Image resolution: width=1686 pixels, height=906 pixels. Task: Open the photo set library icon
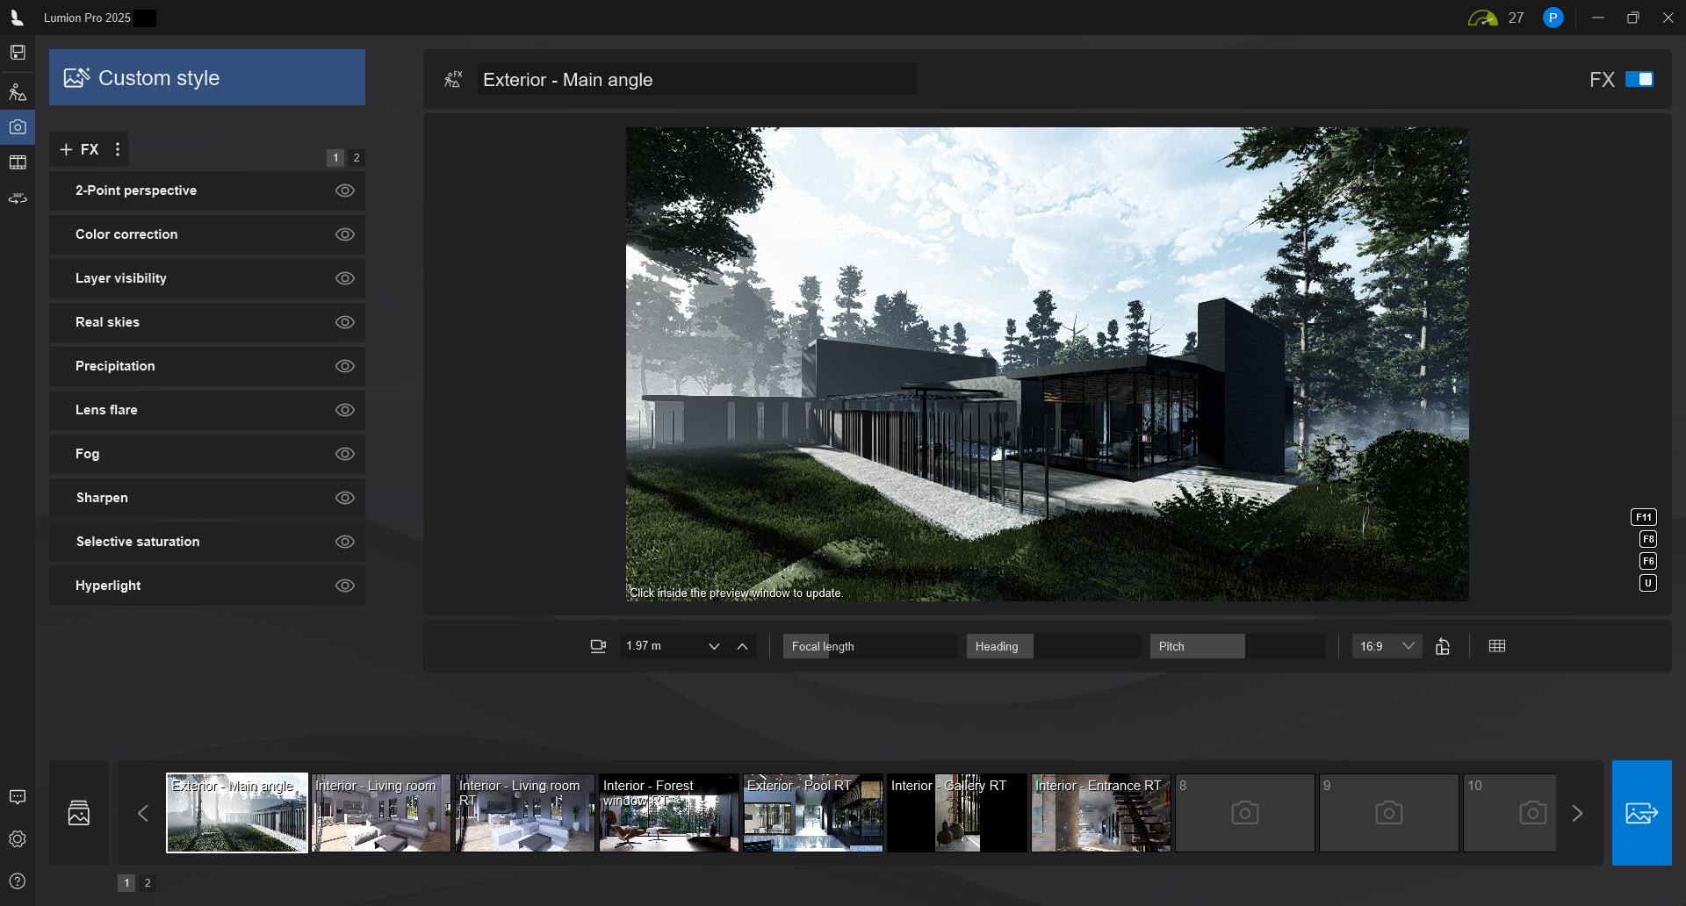[79, 812]
